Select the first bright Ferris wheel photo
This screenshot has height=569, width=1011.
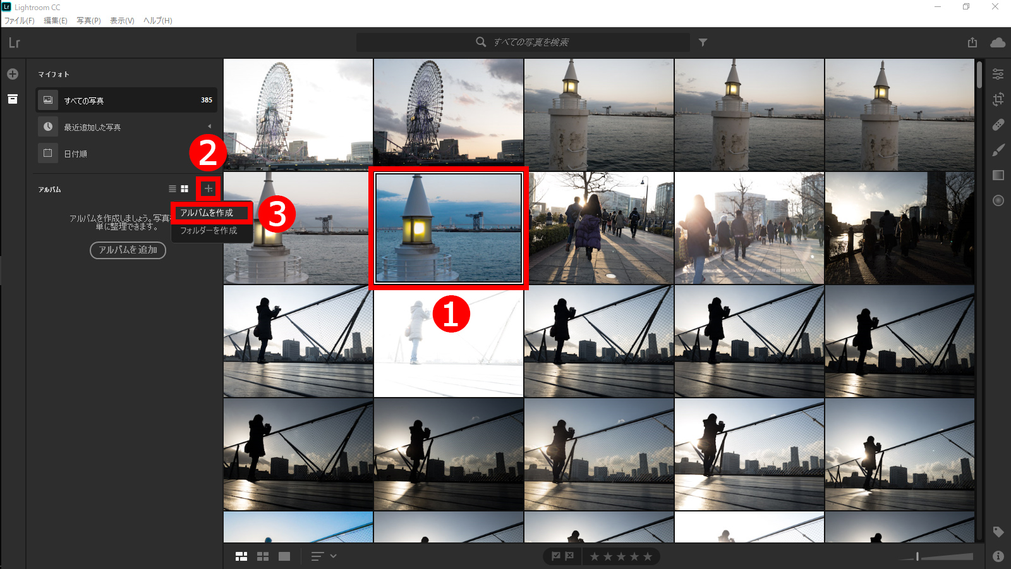pyautogui.click(x=298, y=114)
